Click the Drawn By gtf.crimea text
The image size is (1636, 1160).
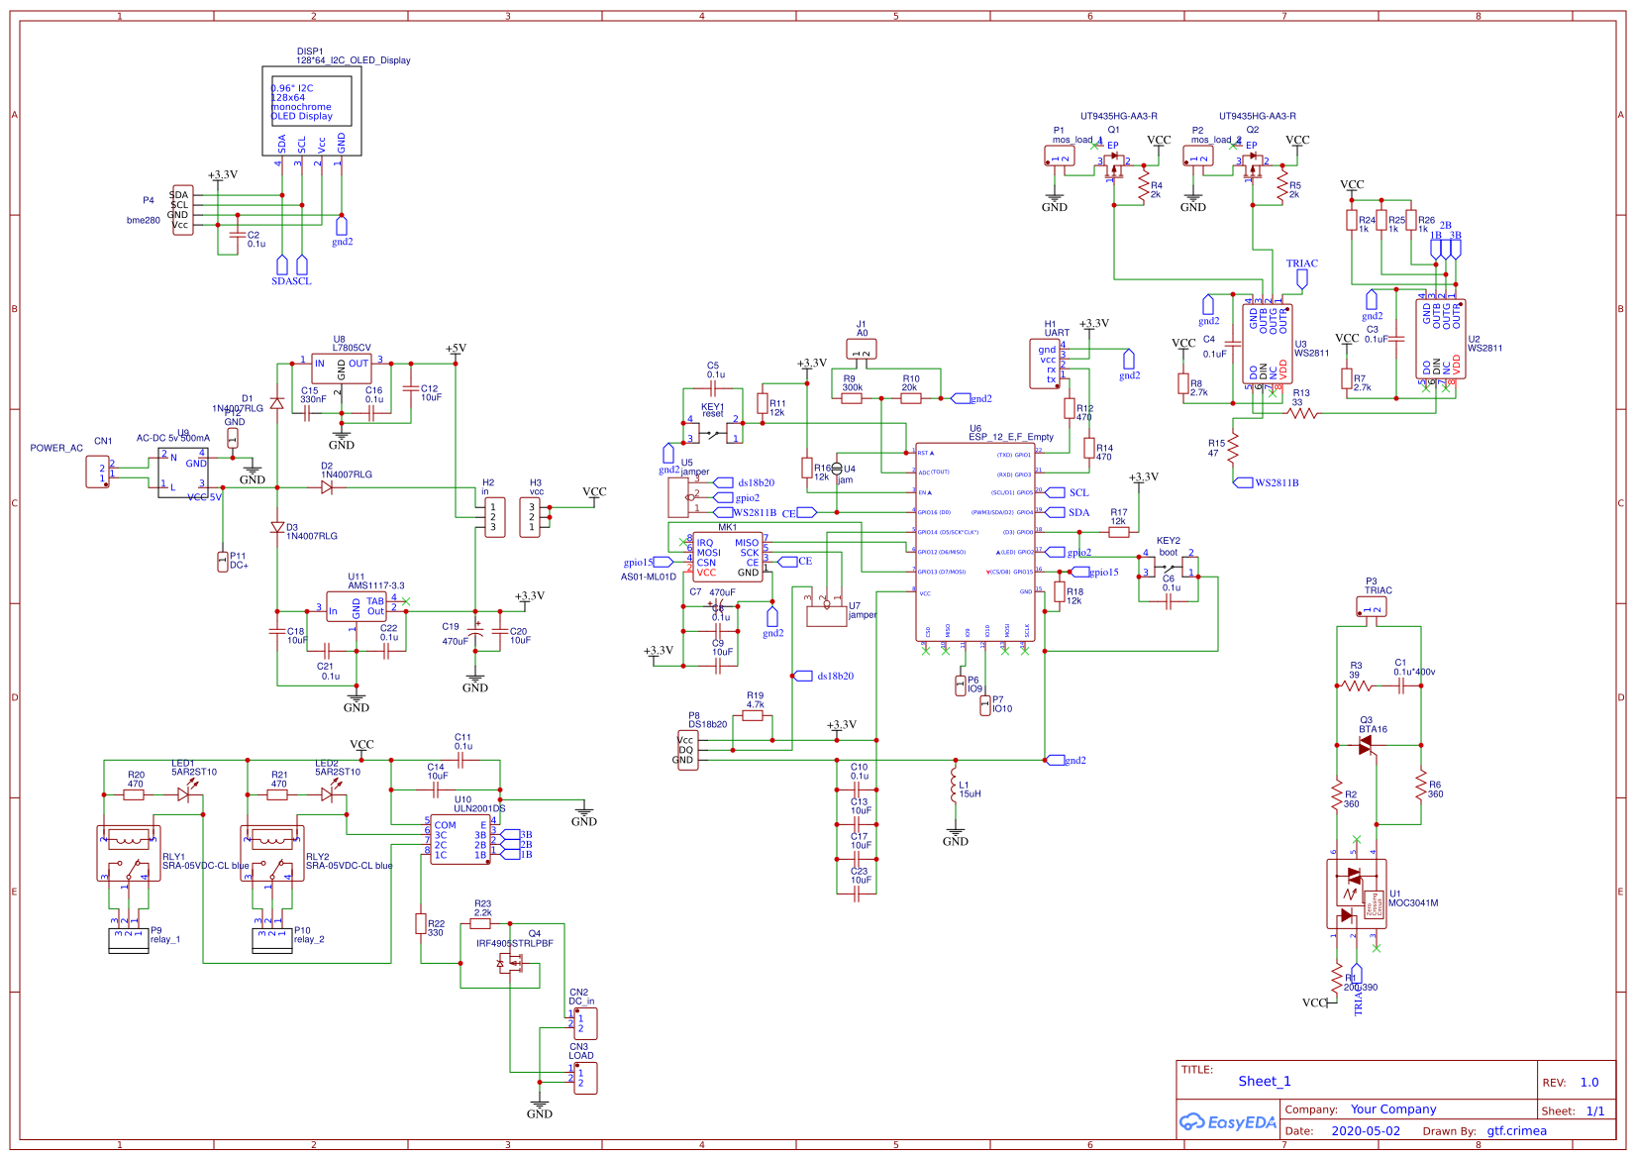click(1517, 1130)
